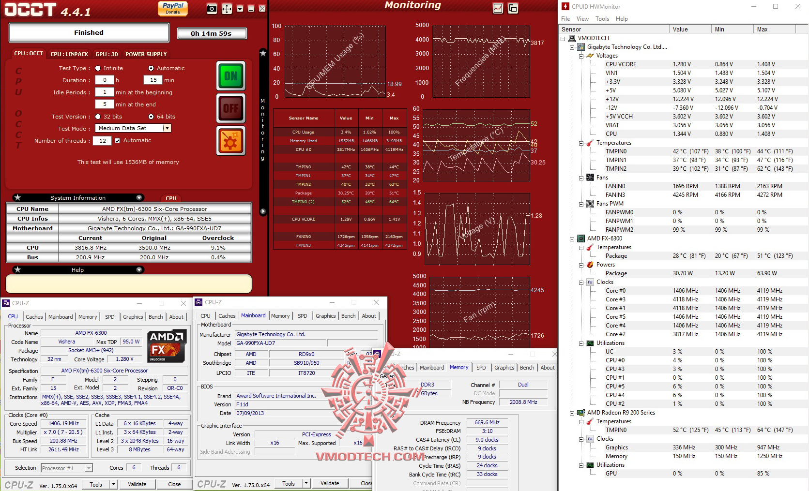Select Automatic test type radio button
The image size is (809, 491).
[151, 68]
